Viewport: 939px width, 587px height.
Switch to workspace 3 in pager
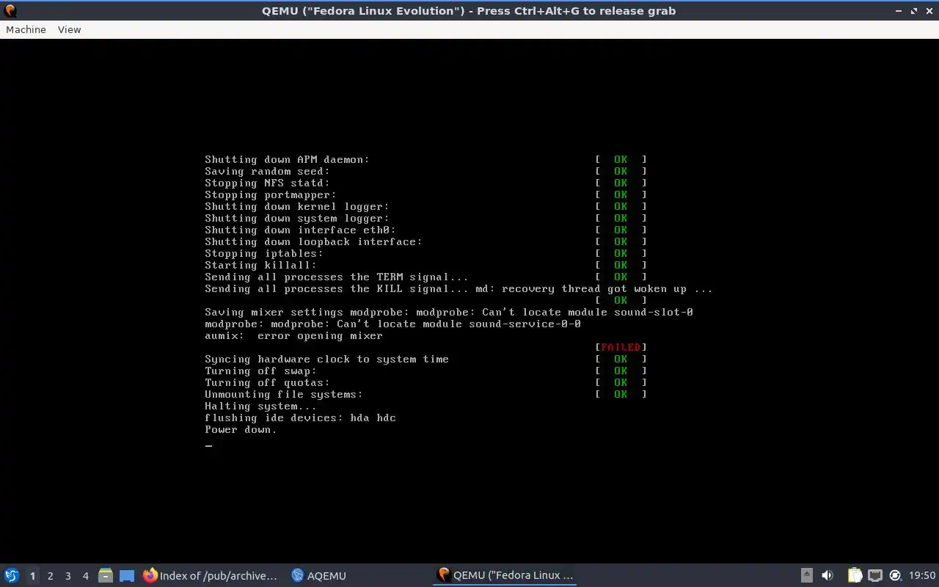pos(67,576)
